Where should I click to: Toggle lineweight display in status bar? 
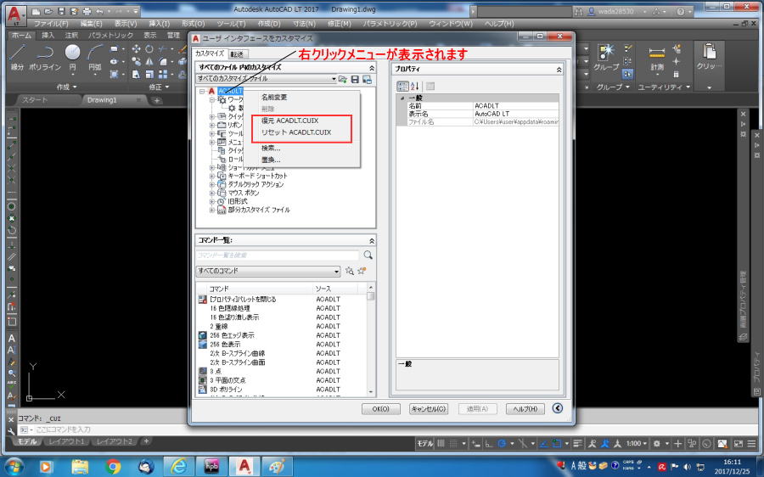(x=578, y=443)
